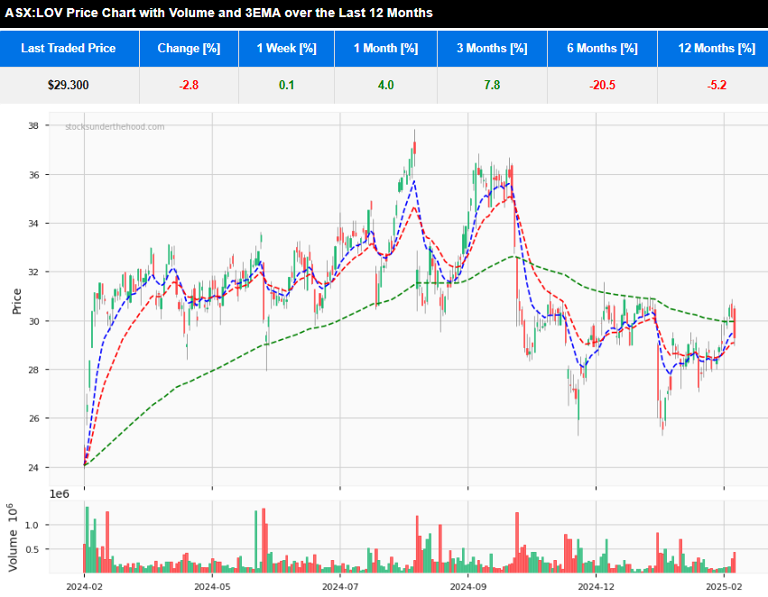Click the '12 Months [%]' column header
Screen dimensions: 768x597
[713, 49]
